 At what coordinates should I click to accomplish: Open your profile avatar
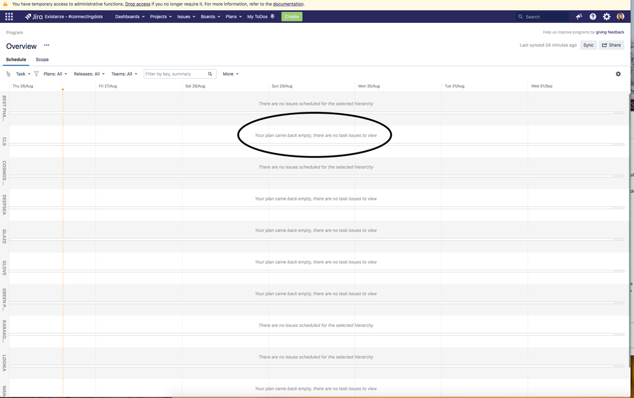coord(620,17)
